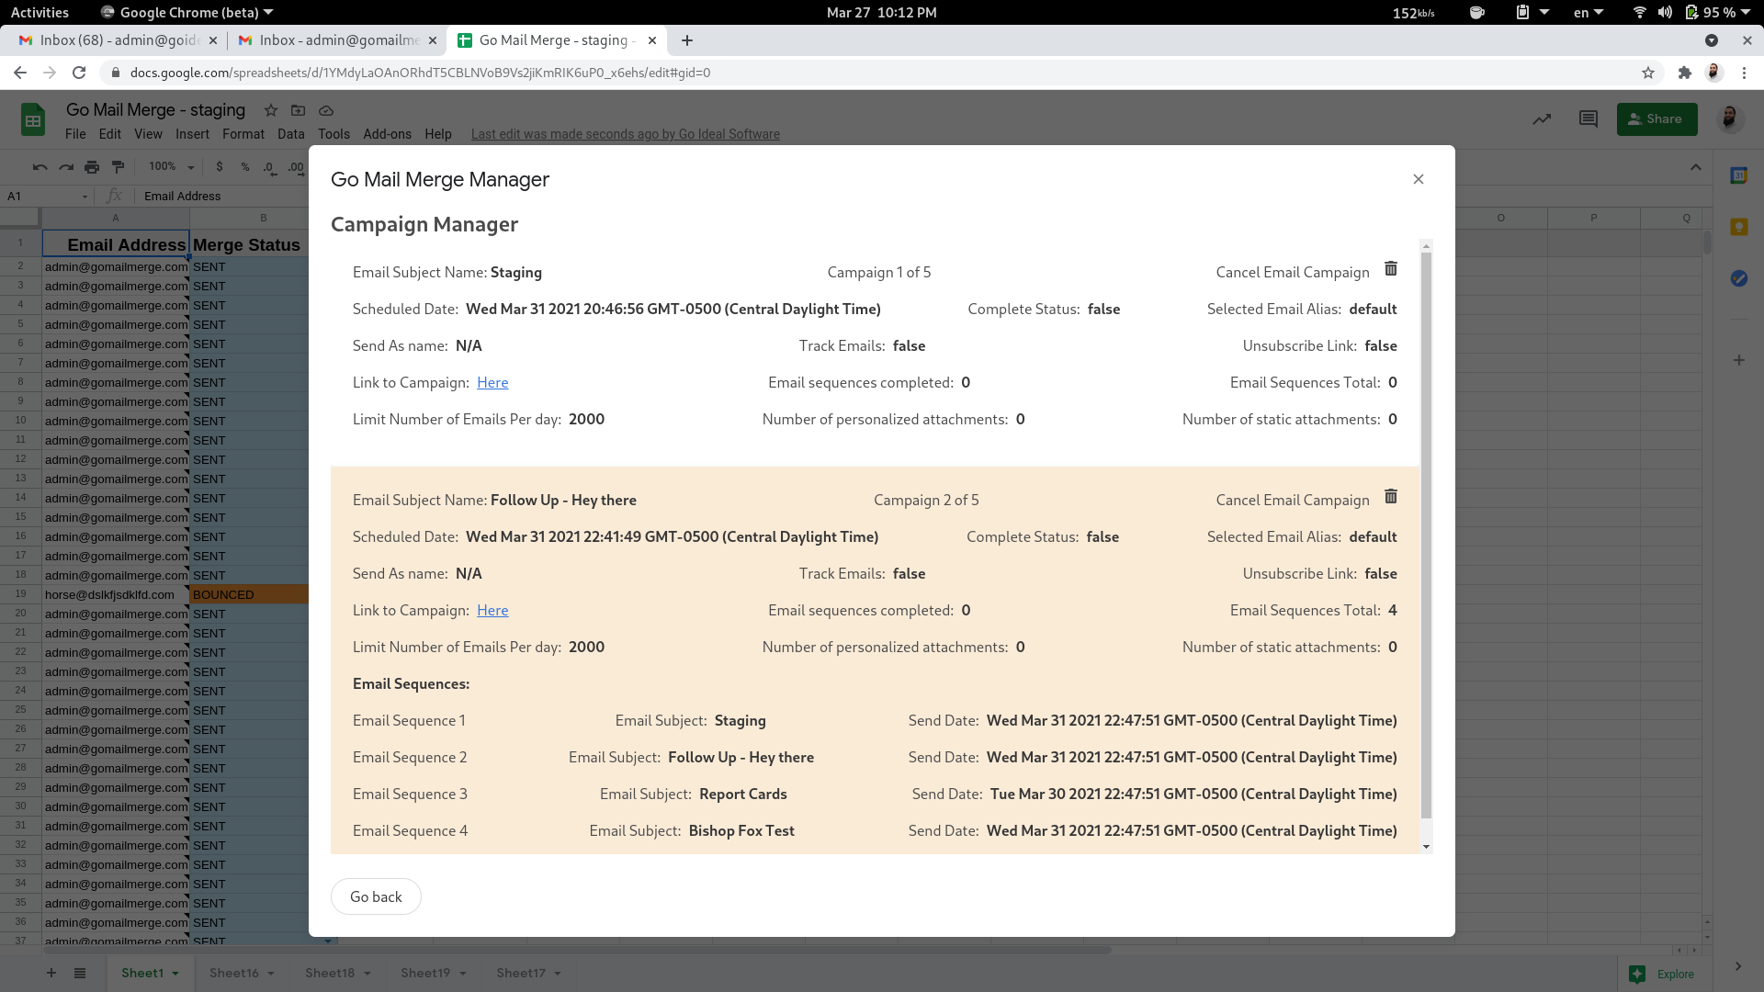Viewport: 1764px width, 992px height.
Task: Click the activity dashboard trend icon
Action: (1541, 119)
